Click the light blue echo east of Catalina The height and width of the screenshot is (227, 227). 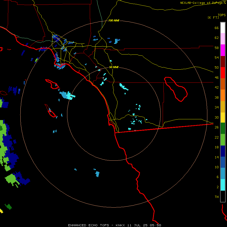(67, 95)
